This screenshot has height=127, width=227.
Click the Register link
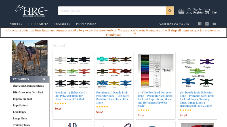(x=198, y=13)
